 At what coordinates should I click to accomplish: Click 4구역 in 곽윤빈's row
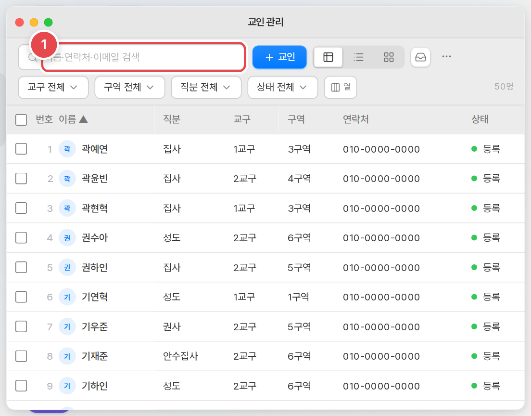pyautogui.click(x=299, y=178)
